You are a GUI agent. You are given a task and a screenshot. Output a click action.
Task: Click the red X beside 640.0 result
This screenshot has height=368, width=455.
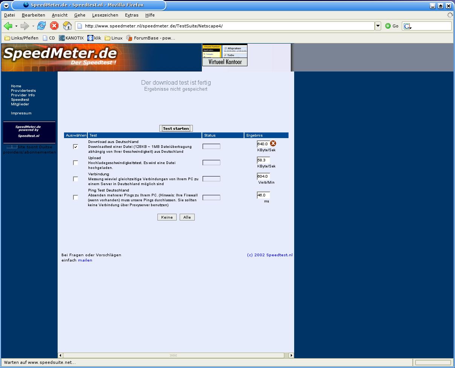273,143
